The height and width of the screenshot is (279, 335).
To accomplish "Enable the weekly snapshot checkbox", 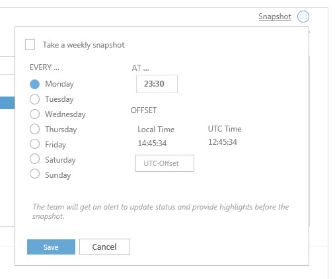I will pyautogui.click(x=30, y=44).
